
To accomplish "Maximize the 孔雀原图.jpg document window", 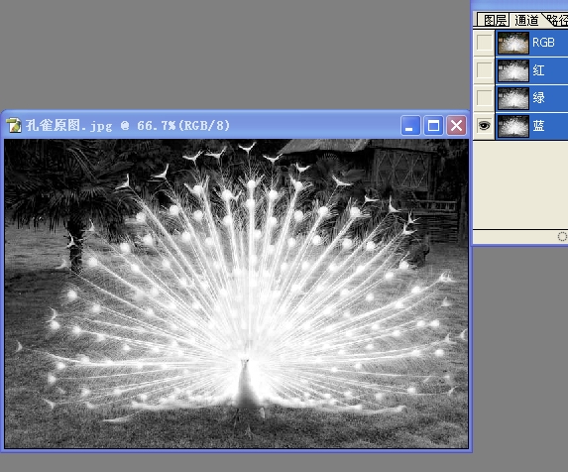I will click(x=433, y=126).
